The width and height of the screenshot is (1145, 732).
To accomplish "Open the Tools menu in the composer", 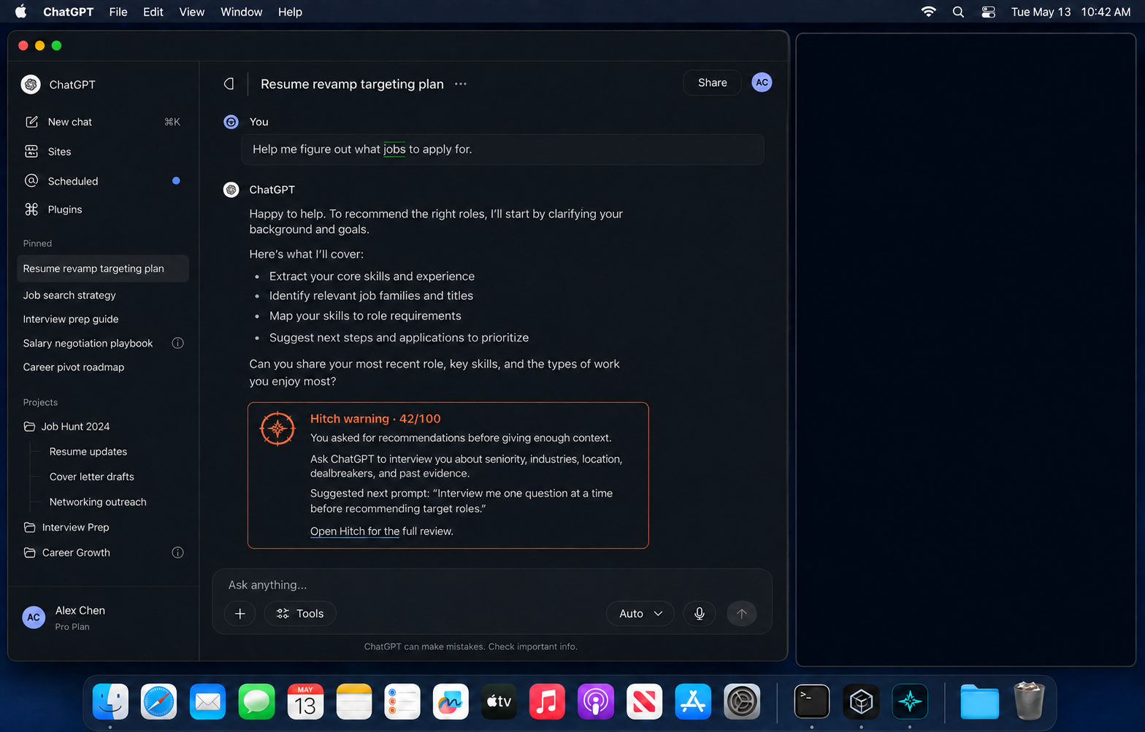I will [x=300, y=614].
